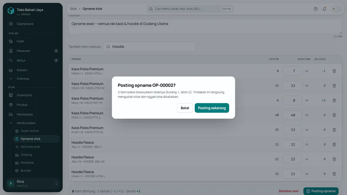Click the PRODUK column header

76,59
